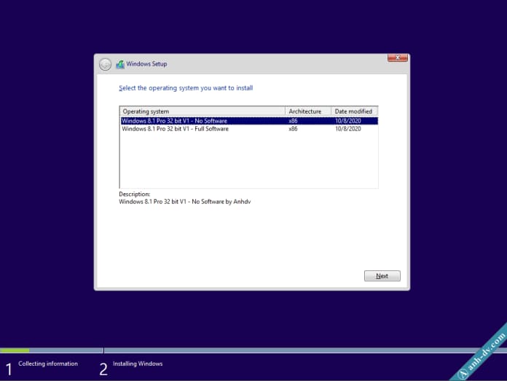Click x86 architecture cell of Full Software row
The width and height of the screenshot is (507, 381).
(x=294, y=129)
